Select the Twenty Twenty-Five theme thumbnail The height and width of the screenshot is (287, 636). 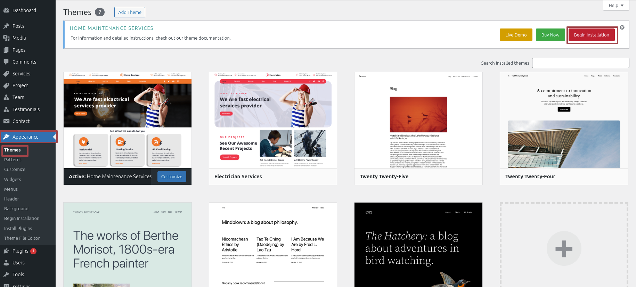(x=418, y=120)
